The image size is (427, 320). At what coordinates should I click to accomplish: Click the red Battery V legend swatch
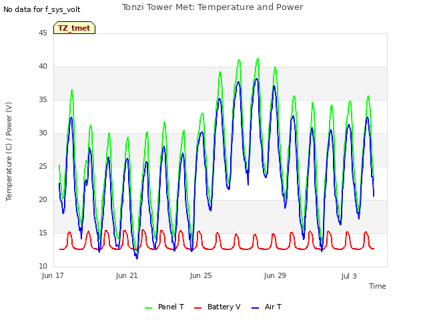197,308
